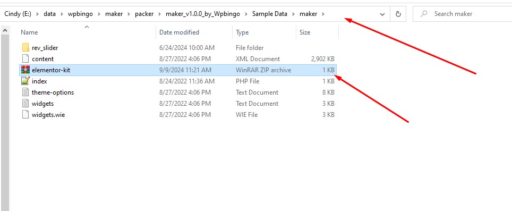Sort files by Type column header
Image resolution: width=512 pixels, height=211 pixels.
click(x=242, y=32)
